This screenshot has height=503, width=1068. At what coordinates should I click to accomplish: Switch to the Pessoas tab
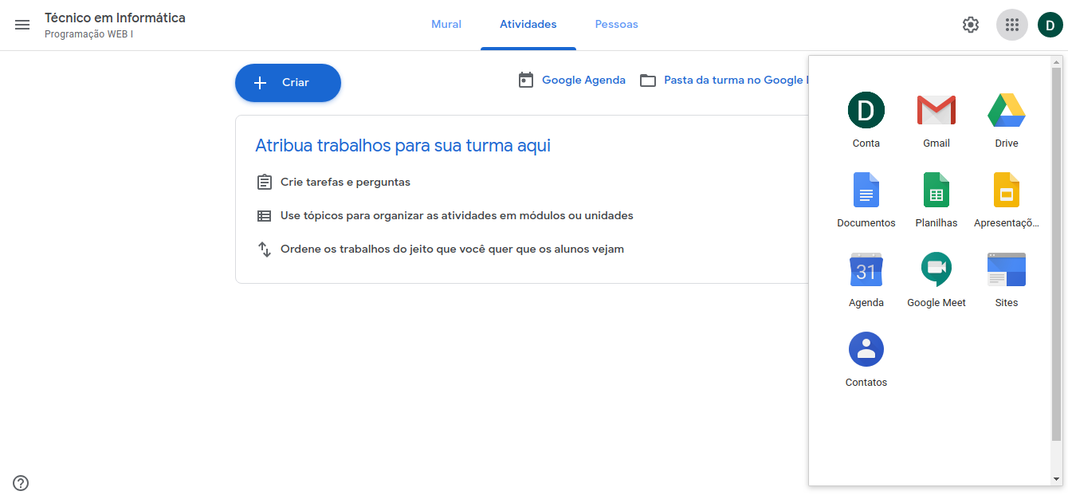(x=616, y=25)
